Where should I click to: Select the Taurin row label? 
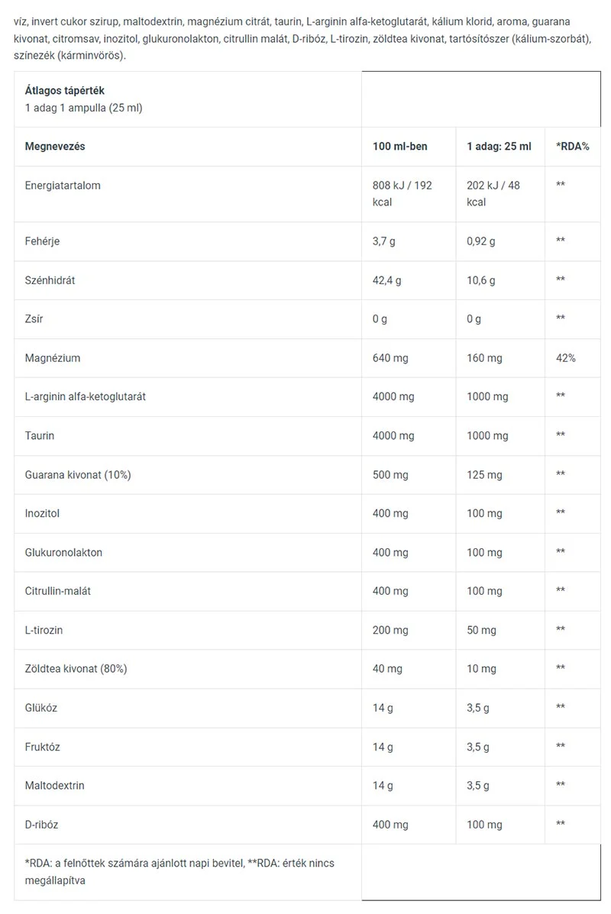pos(39,435)
